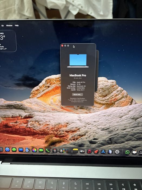Click the "MacBook Pro" title text
This screenshot has width=142, height=190.
pos(78,75)
